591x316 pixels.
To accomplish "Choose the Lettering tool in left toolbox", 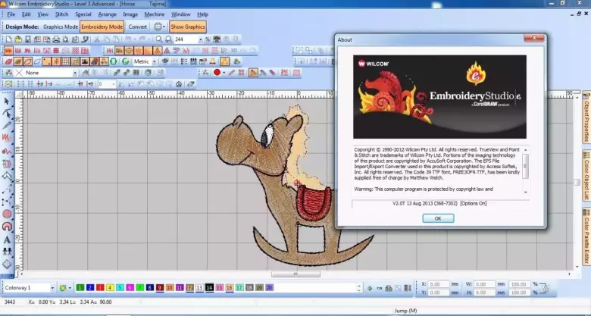I will (7, 239).
